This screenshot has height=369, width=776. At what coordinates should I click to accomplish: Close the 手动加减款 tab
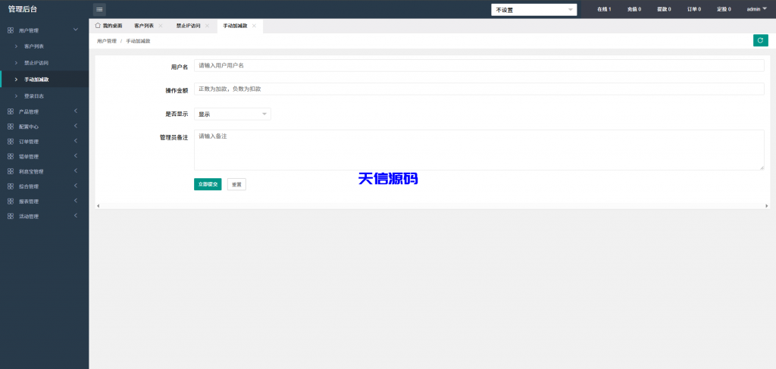click(254, 26)
